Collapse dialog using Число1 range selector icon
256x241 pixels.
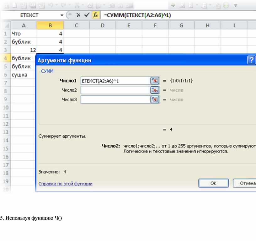click(x=154, y=81)
